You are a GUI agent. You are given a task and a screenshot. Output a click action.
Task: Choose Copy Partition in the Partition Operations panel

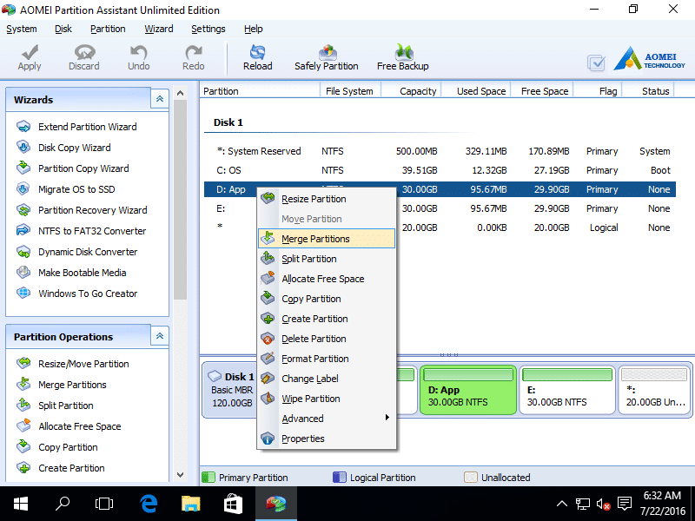click(56, 447)
